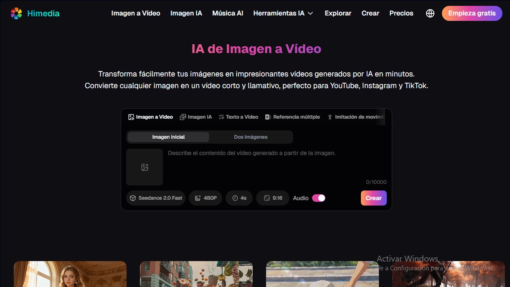510x287 pixels.
Task: Click the Imagen a Vídeo tab icon
Action: pos(131,117)
